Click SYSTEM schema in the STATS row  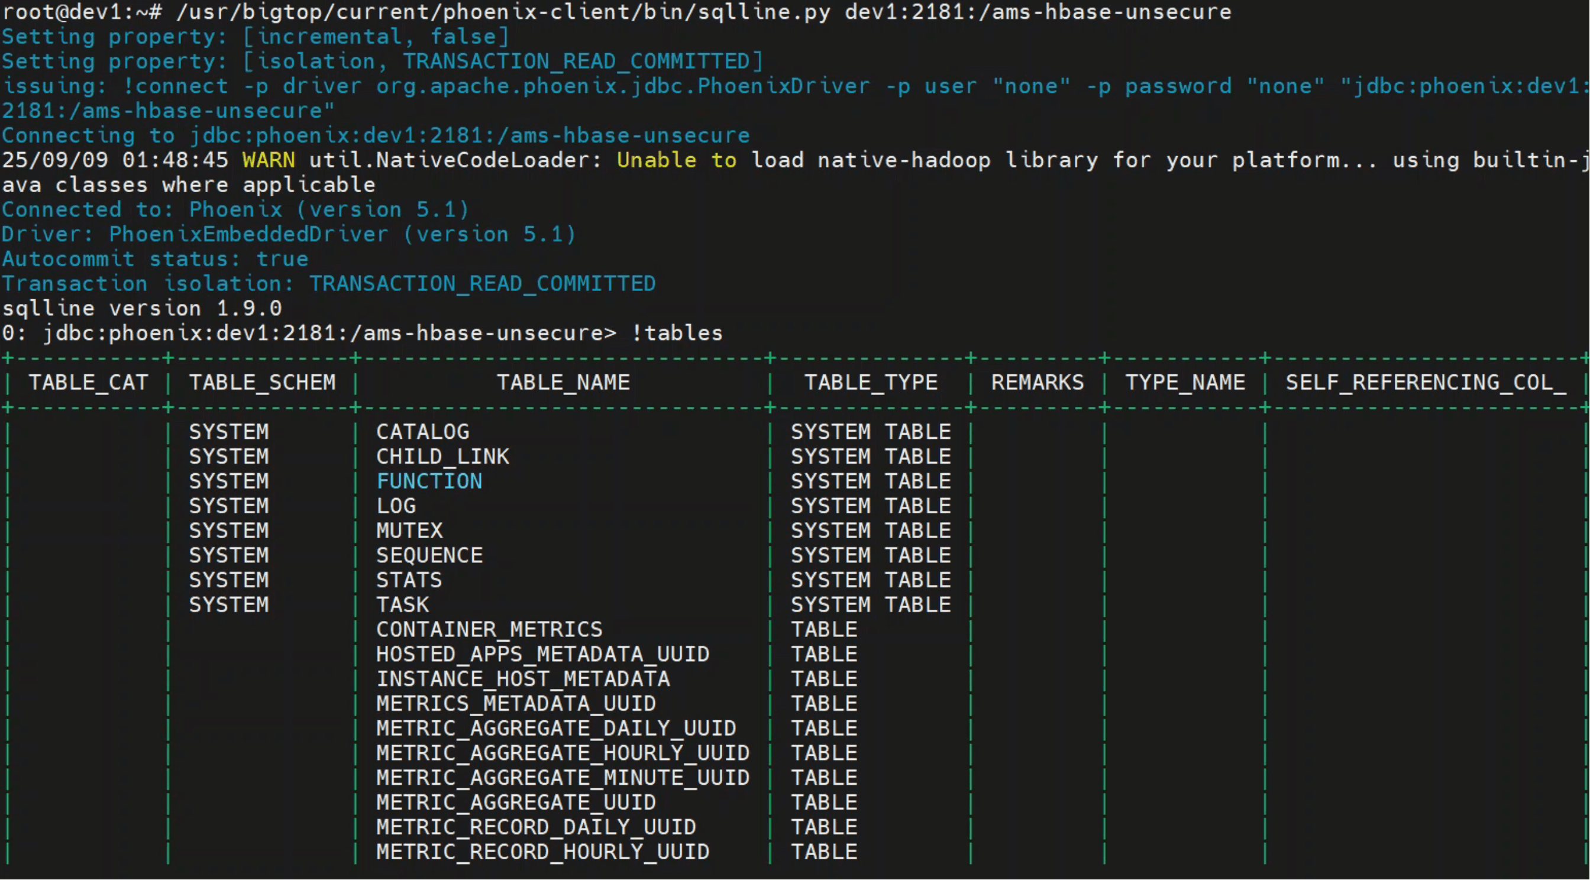click(229, 580)
